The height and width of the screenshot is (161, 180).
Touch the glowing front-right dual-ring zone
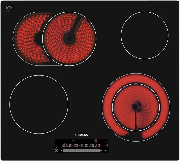pyautogui.click(x=136, y=107)
